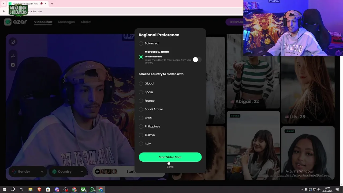
Task: Click the taskbar clock showing 02:00
Action: 327,190
